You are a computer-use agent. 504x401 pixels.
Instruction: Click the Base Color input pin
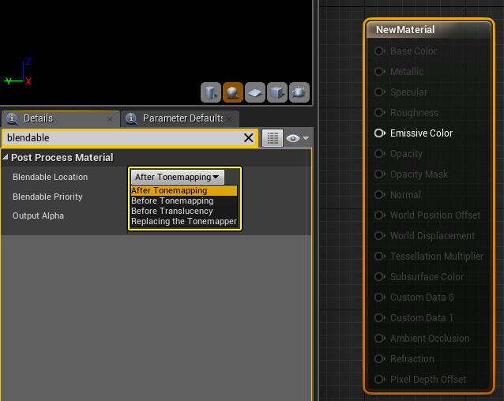pos(380,51)
